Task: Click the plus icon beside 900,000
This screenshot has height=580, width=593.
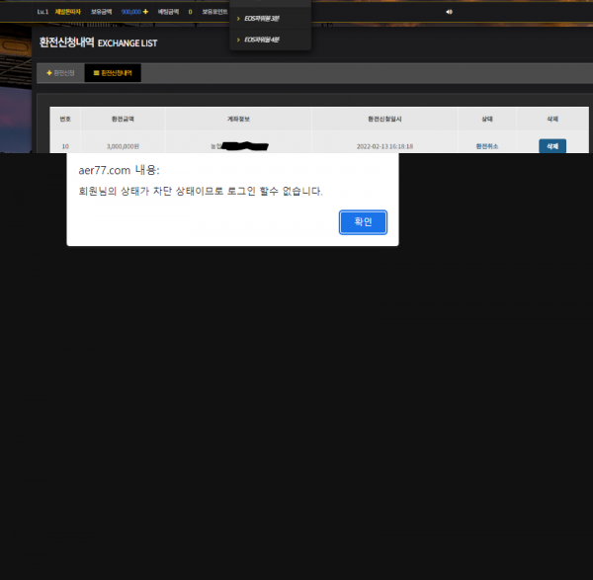Action: coord(145,12)
